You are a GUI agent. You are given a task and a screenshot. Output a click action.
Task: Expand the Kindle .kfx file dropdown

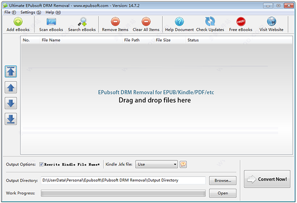click(156, 164)
